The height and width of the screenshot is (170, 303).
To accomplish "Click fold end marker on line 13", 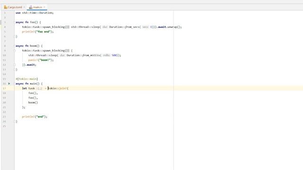I will pos(15,69).
